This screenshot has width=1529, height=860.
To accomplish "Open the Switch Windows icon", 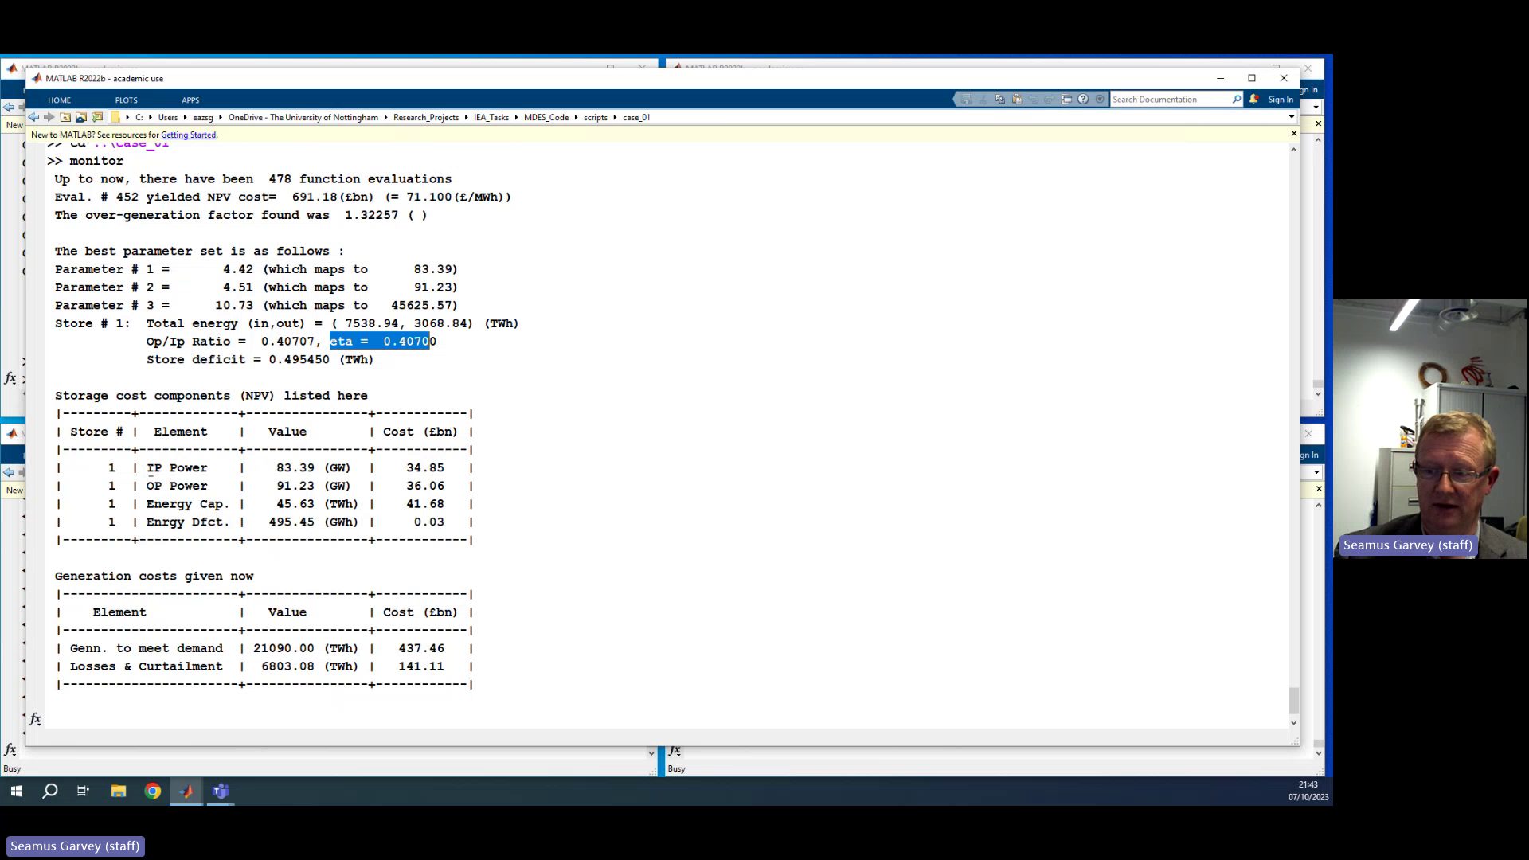I will pos(1066,100).
